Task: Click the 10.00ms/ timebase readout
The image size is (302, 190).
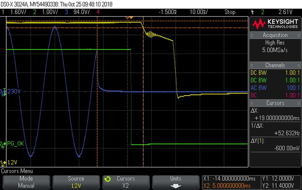Action: [x=199, y=12]
